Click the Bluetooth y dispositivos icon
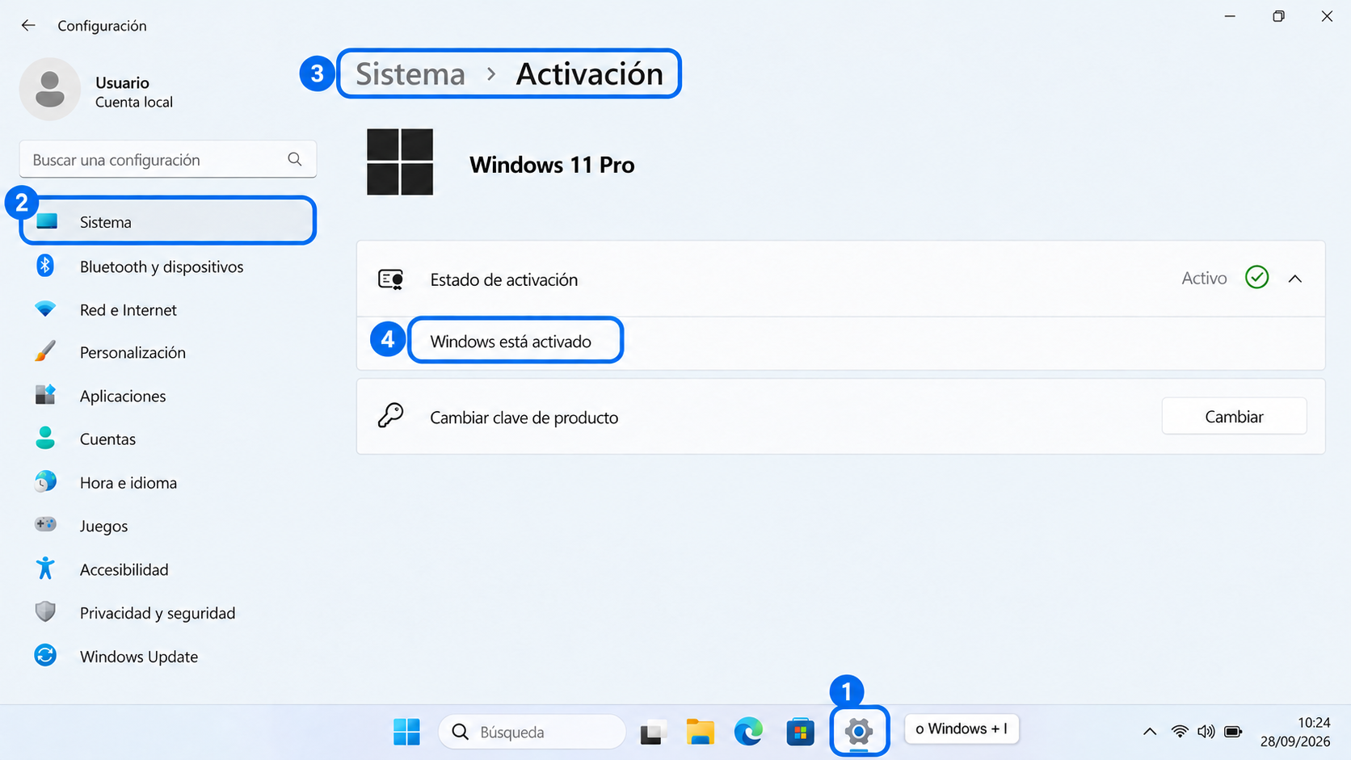The height and width of the screenshot is (760, 1351). tap(45, 266)
